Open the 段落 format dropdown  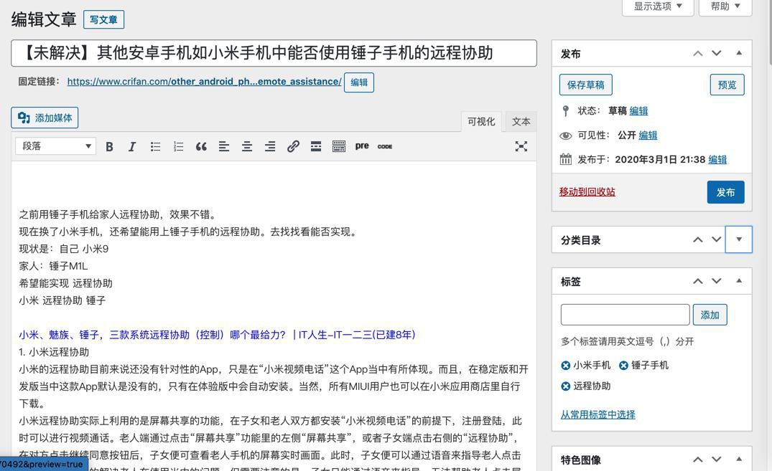pyautogui.click(x=55, y=146)
